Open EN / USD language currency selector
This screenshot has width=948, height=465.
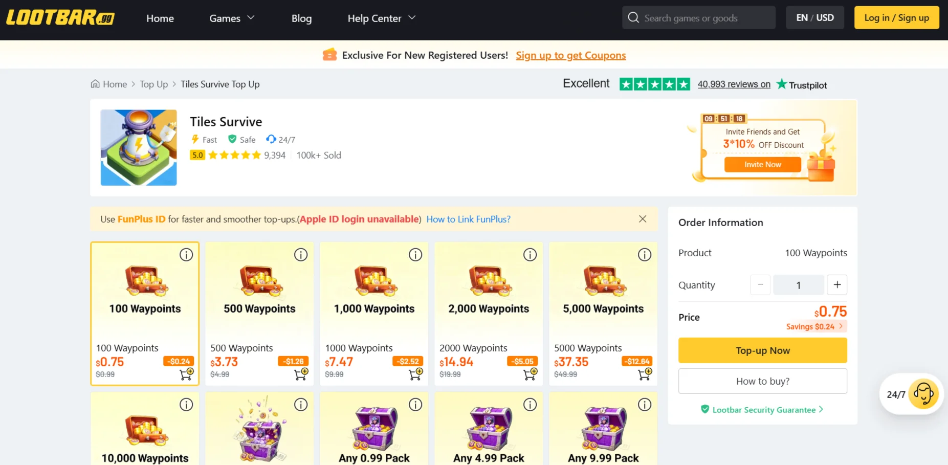point(815,18)
